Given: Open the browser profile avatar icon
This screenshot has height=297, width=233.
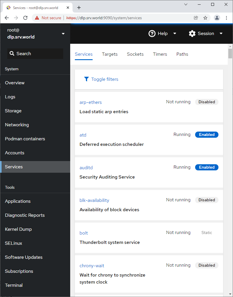Looking at the screenshot, I should (217, 18).
